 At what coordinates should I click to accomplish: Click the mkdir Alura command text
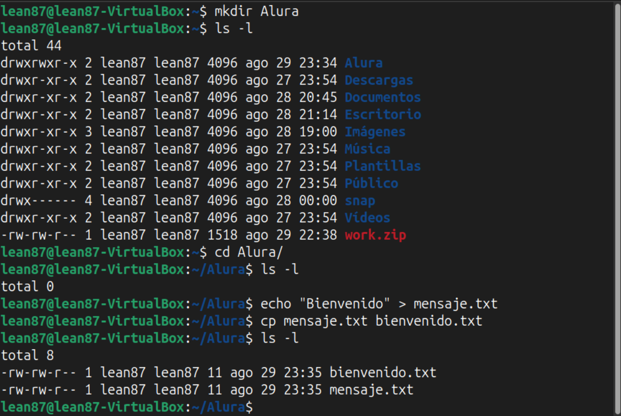(x=256, y=12)
